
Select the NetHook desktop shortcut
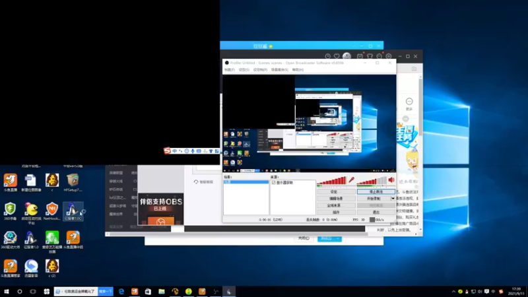click(52, 211)
